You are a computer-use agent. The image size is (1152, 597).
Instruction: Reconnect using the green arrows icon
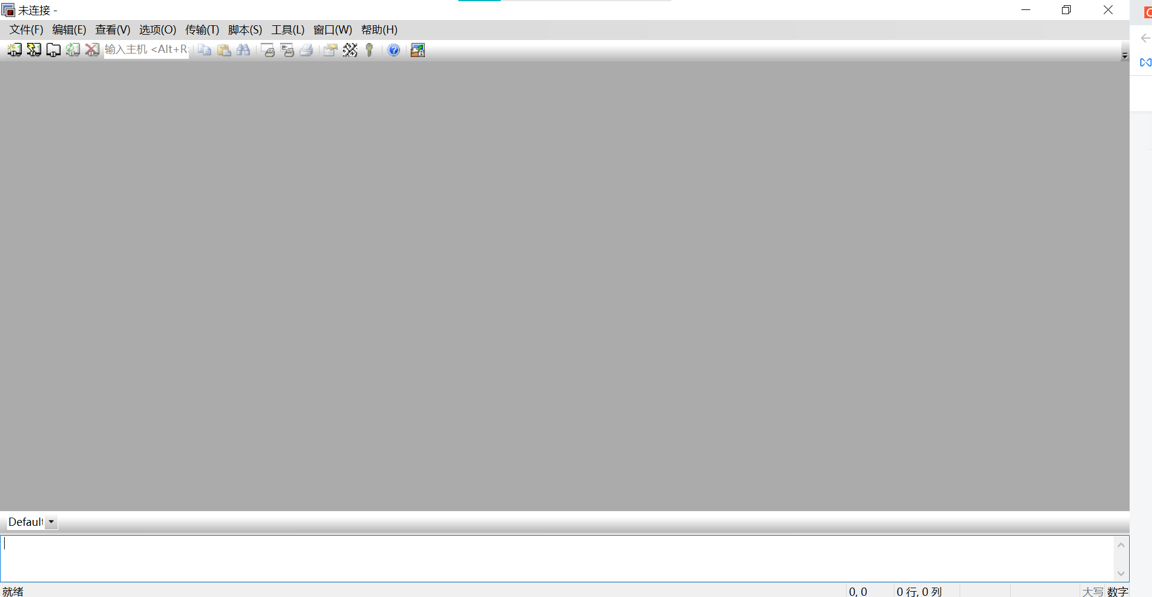click(x=73, y=50)
